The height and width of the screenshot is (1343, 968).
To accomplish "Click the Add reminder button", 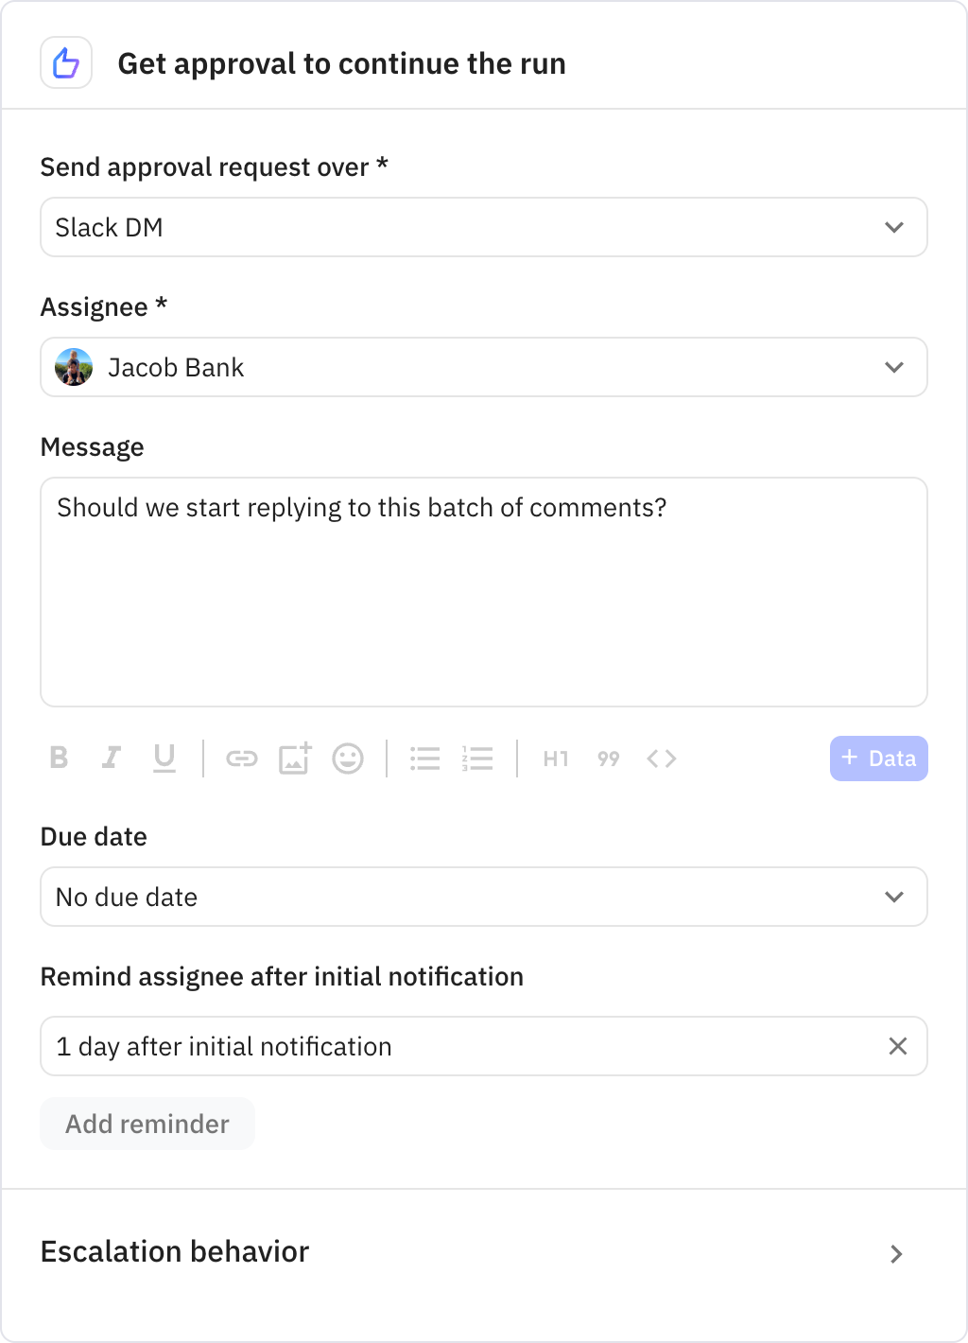I will coord(147,1124).
